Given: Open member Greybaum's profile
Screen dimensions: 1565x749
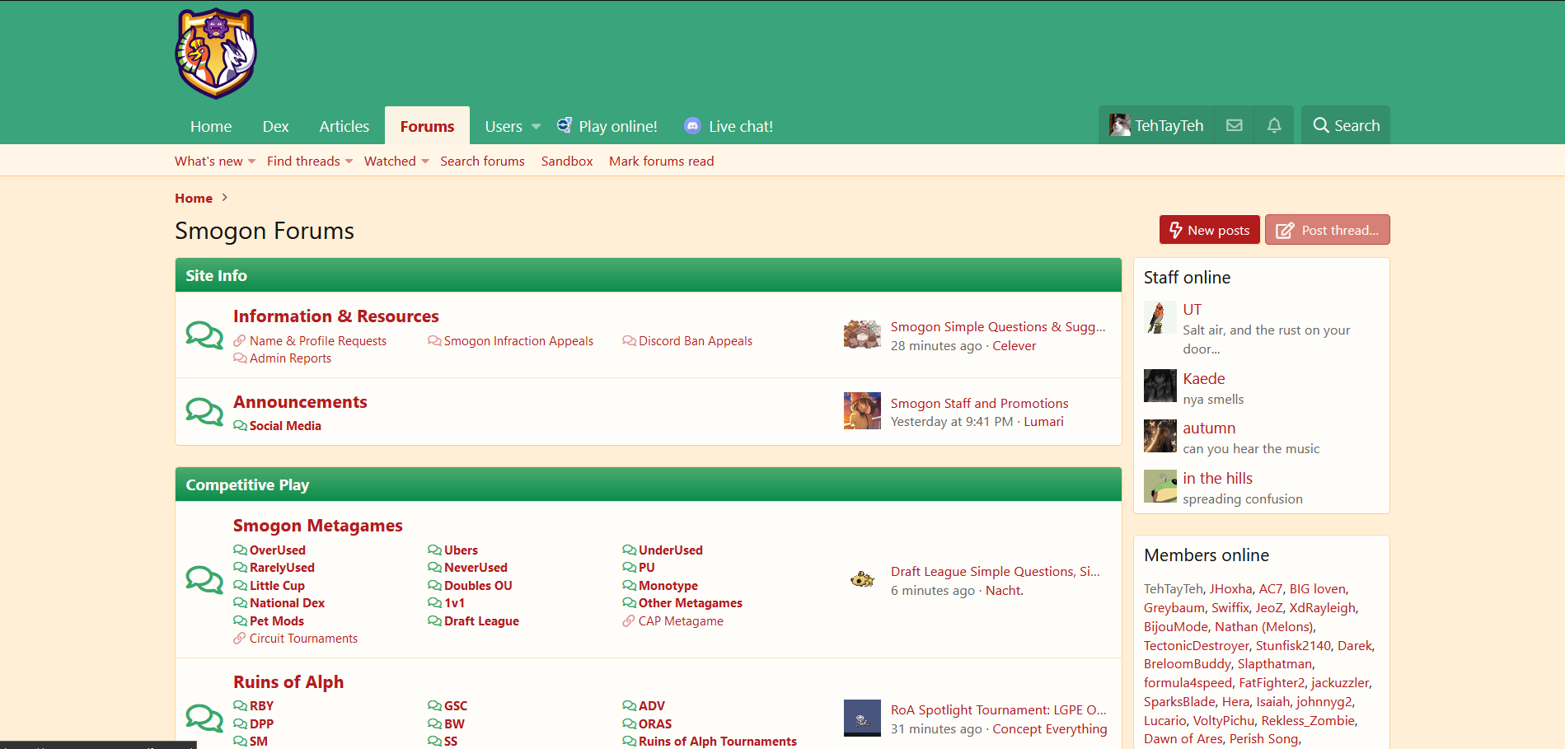Looking at the screenshot, I should click(x=1174, y=608).
